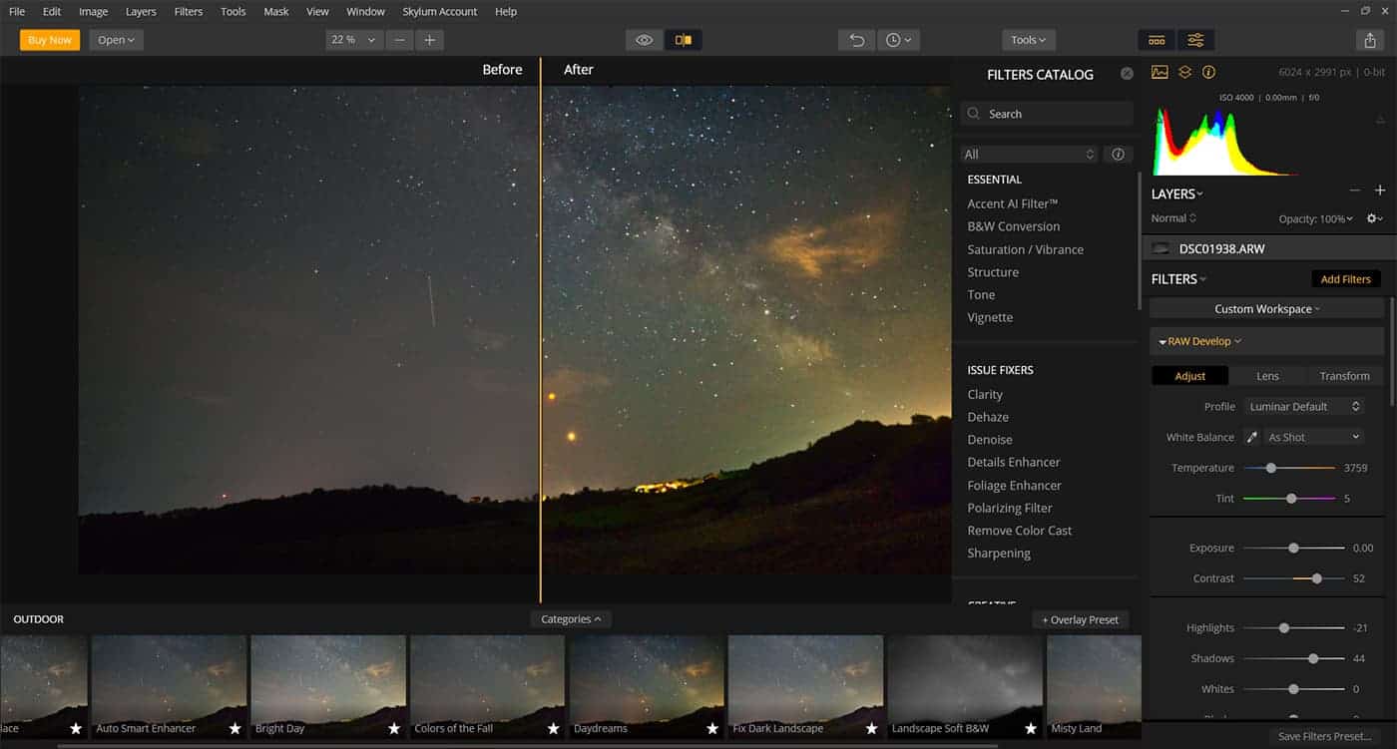This screenshot has height=749, width=1397.
Task: Apply the Fix Dark Landscape preset thumbnail
Action: pos(805,686)
